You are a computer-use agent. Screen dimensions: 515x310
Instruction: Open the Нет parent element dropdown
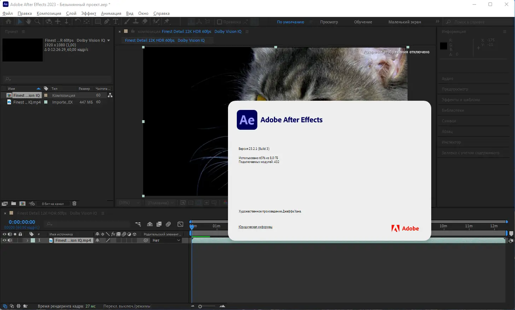(x=166, y=240)
